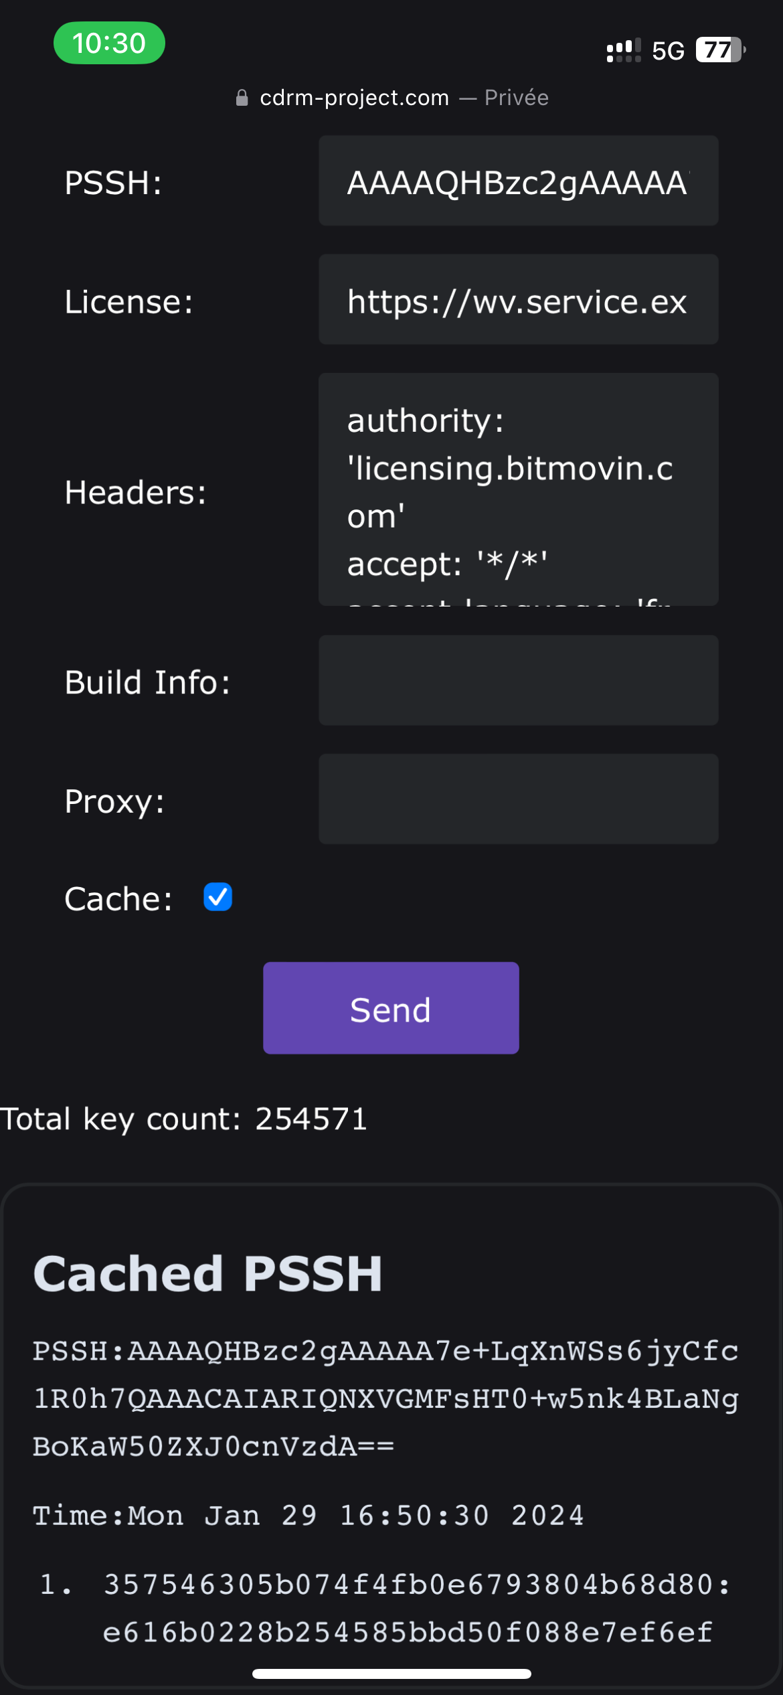Viewport: 783px width, 1695px height.
Task: Select the empty Build Info field
Action: (x=518, y=680)
